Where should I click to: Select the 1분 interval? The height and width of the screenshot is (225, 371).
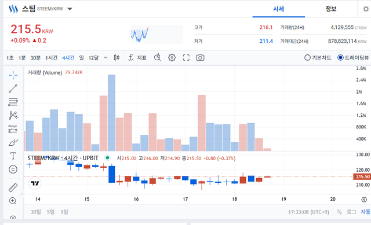pos(22,58)
